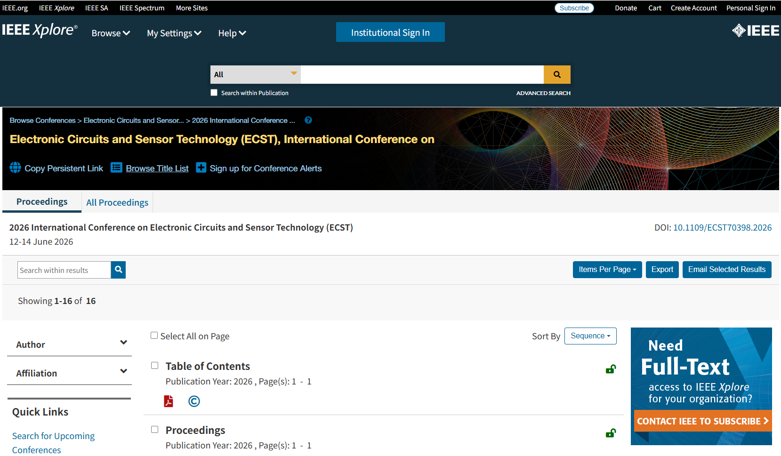The image size is (781, 456).
Task: Click the magnifier search button in header
Action: click(x=557, y=74)
